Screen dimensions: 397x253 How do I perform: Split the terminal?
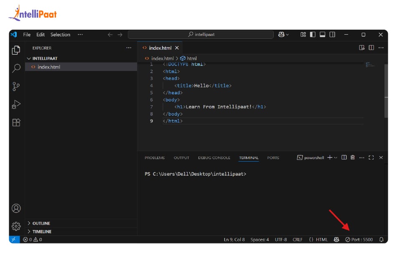[x=344, y=157]
